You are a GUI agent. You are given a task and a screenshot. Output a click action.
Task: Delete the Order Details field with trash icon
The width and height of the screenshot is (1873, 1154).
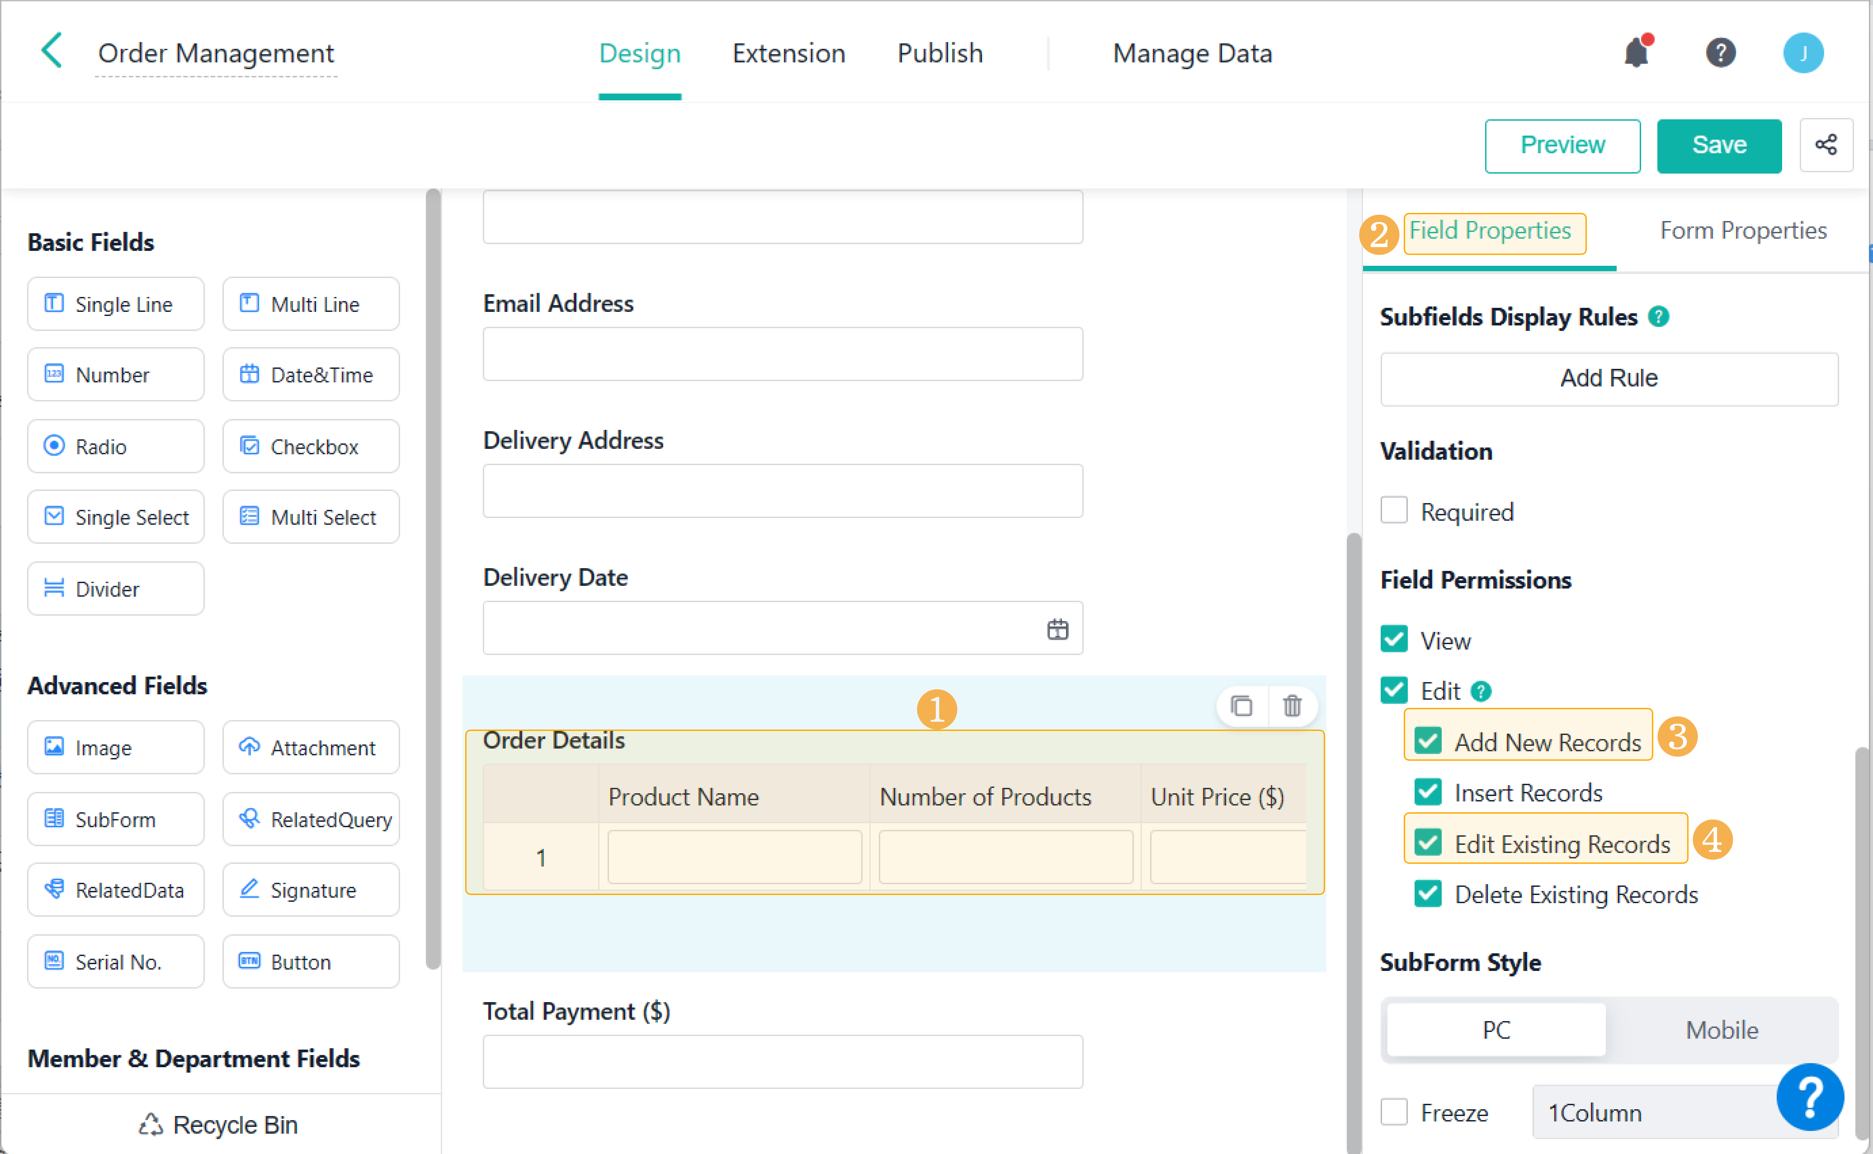pos(1292,706)
